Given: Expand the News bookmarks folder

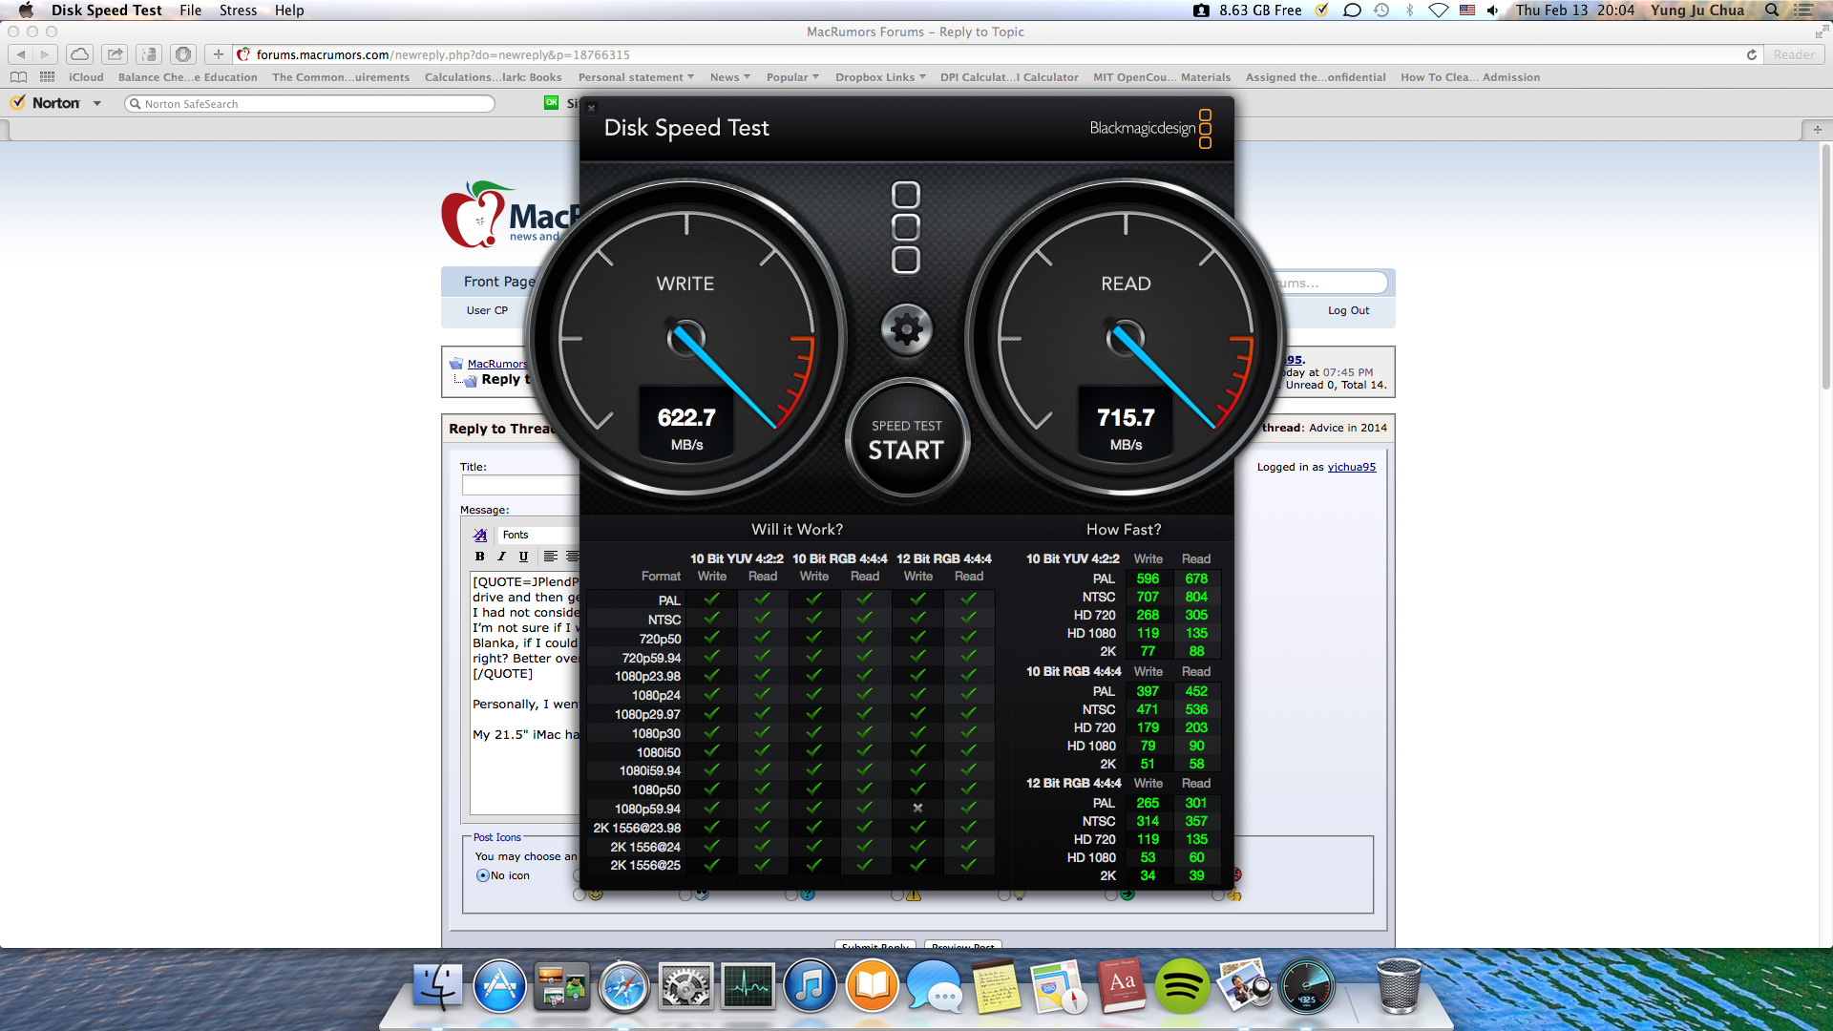Looking at the screenshot, I should (x=730, y=77).
